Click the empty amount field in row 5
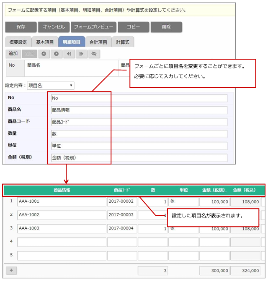This screenshot has width=268, height=282. click(214, 256)
